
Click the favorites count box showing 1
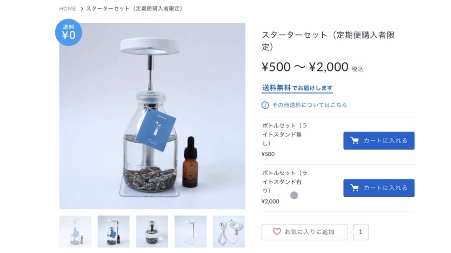(x=361, y=232)
